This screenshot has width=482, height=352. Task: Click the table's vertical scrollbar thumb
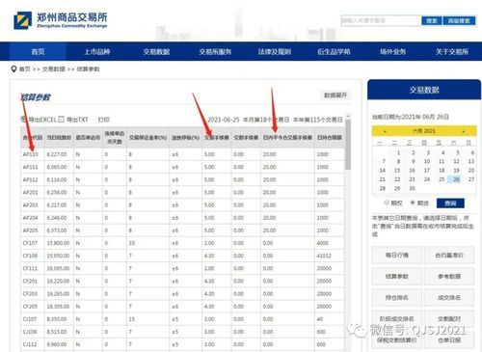click(x=348, y=145)
